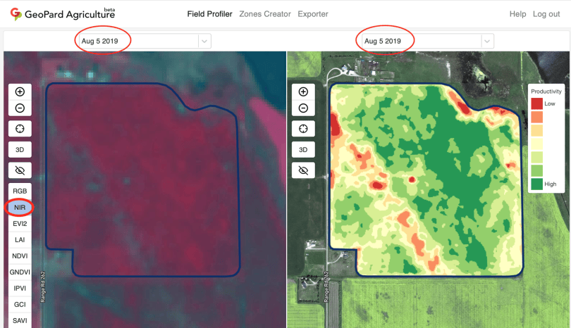The height and width of the screenshot is (328, 571).
Task: Open the left date dropdown arrow
Action: (204, 41)
